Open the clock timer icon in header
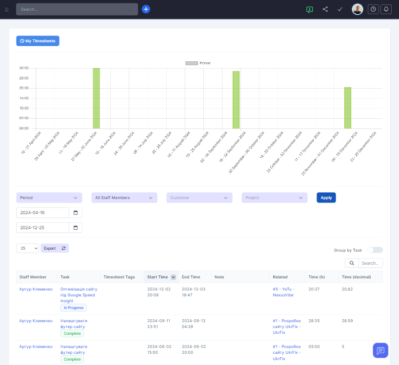The height and width of the screenshot is (365, 399). (373, 9)
